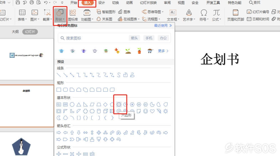The height and width of the screenshot is (156, 280).
Task: Click the 查找 search button
Action: point(255,3)
